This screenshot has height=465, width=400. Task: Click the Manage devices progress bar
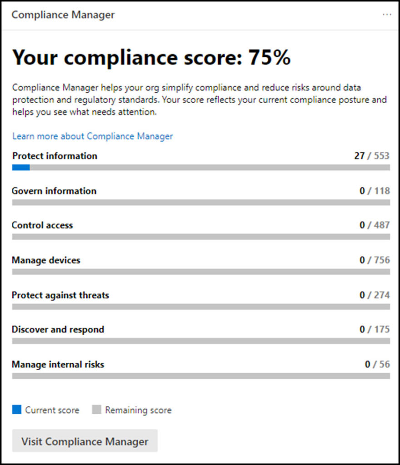click(201, 272)
